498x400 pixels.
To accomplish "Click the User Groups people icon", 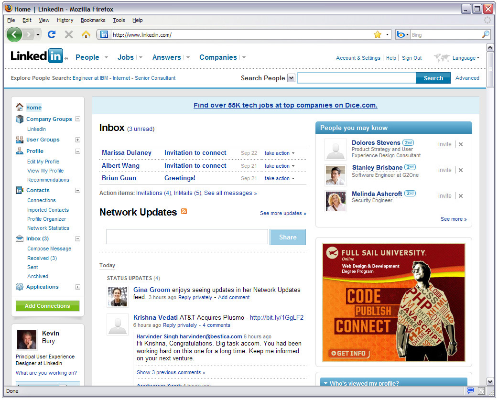I will [x=20, y=140].
